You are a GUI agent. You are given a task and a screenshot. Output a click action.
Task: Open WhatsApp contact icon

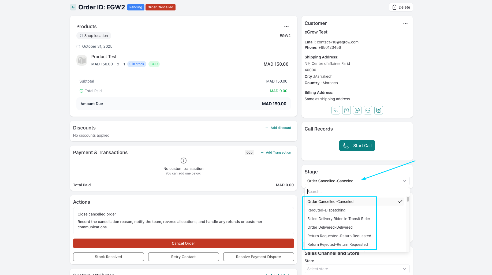pos(357,110)
